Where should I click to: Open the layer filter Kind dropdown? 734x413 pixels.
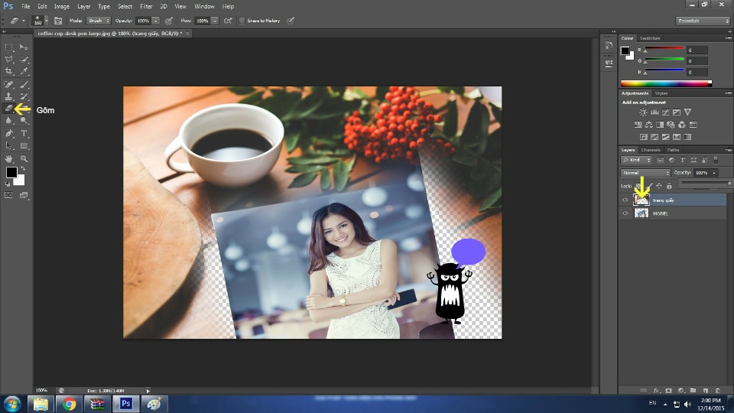pyautogui.click(x=636, y=160)
